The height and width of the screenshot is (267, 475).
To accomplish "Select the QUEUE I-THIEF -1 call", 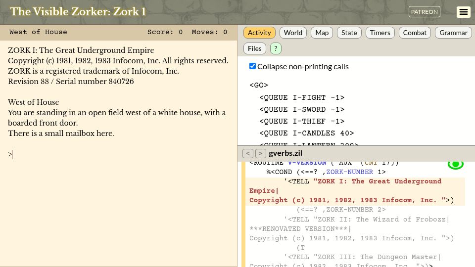I will click(302, 121).
